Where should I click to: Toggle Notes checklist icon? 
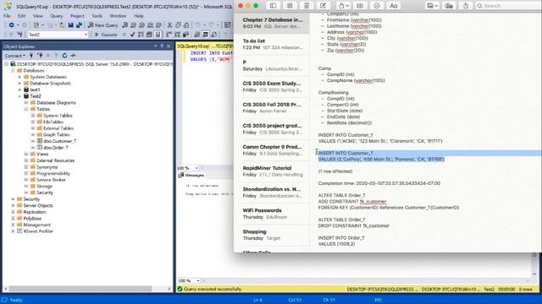pos(377,6)
